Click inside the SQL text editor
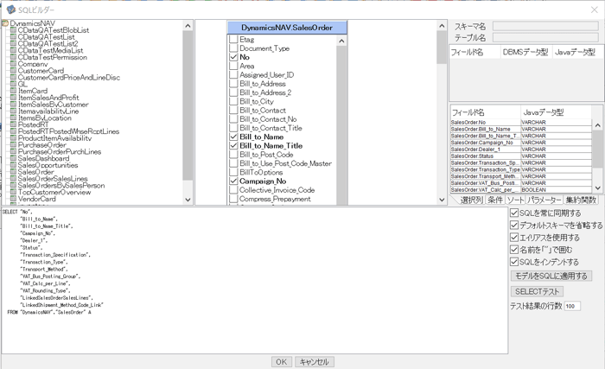 pos(255,281)
